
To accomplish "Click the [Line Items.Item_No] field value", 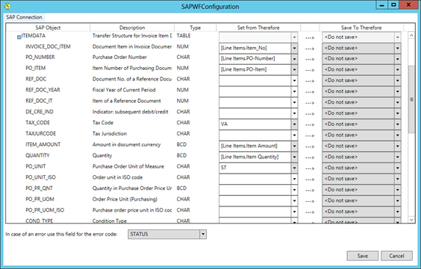I will tap(244, 48).
